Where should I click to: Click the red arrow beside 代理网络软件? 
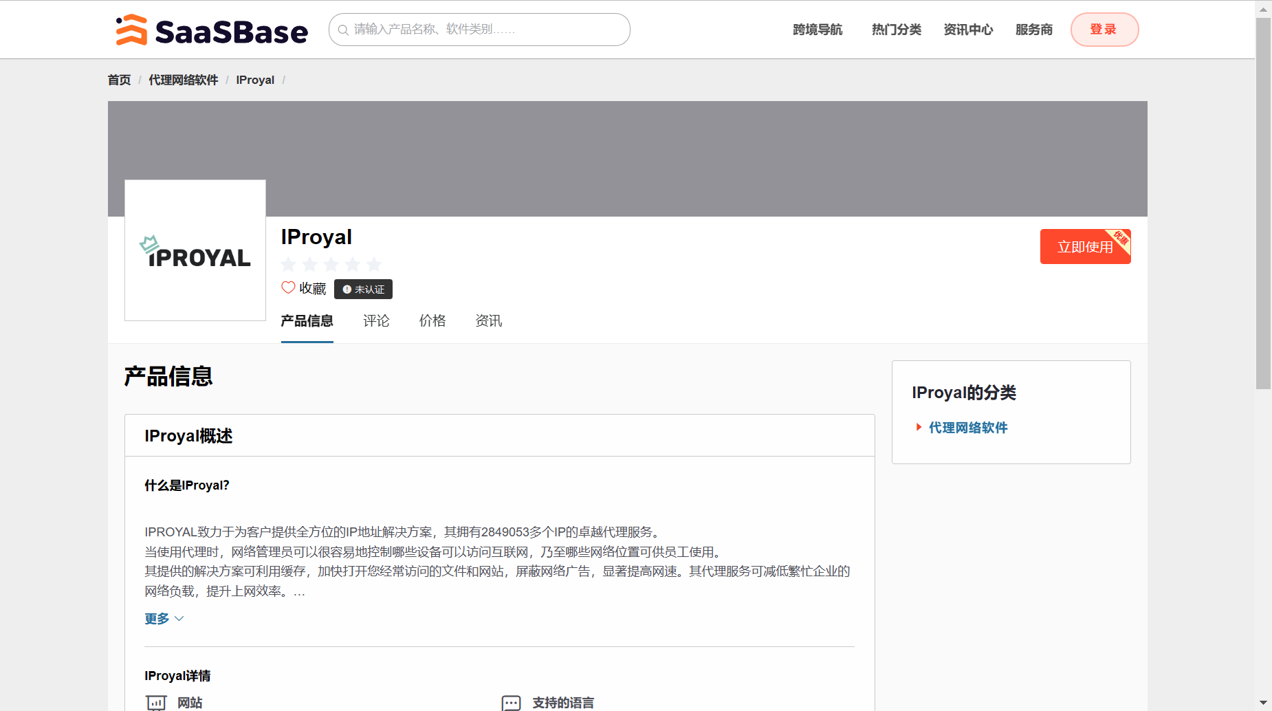point(919,428)
